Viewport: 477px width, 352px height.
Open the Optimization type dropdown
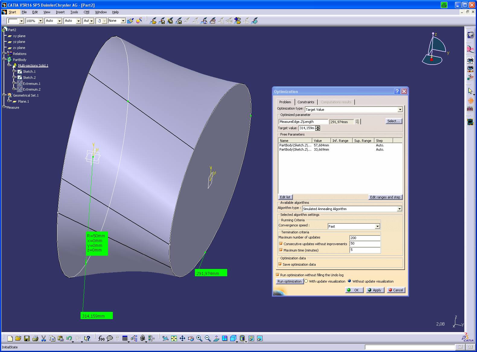400,110
